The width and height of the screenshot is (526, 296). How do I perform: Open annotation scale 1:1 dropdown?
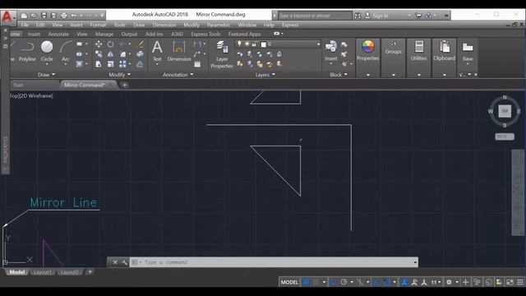tap(436, 282)
